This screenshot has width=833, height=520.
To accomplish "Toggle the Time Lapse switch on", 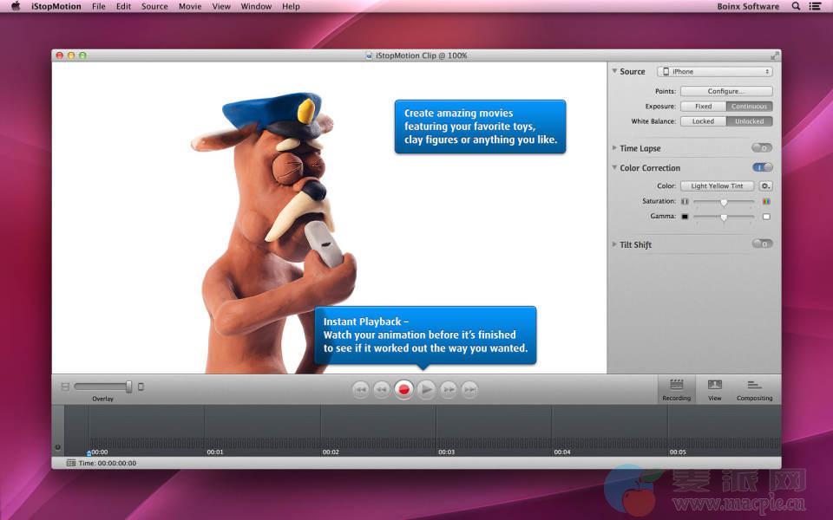I will pyautogui.click(x=762, y=148).
